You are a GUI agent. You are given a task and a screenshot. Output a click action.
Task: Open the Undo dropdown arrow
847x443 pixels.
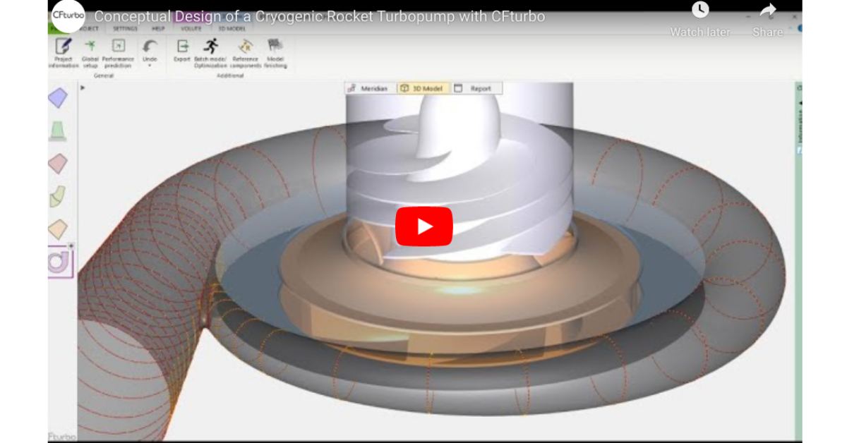tap(150, 63)
